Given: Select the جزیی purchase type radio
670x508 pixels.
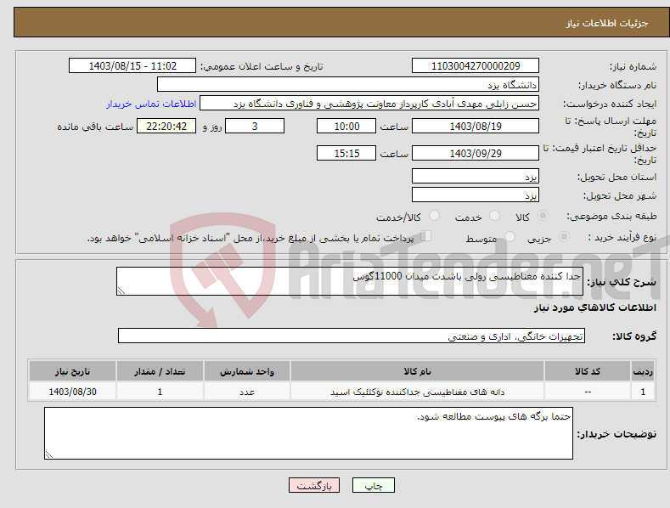Looking at the screenshot, I should 564,236.
